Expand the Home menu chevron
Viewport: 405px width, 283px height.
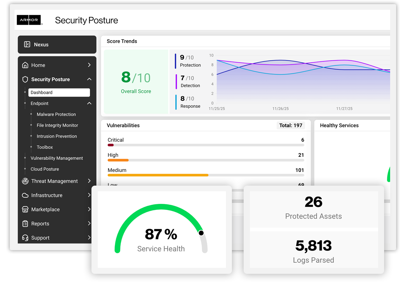pyautogui.click(x=89, y=65)
